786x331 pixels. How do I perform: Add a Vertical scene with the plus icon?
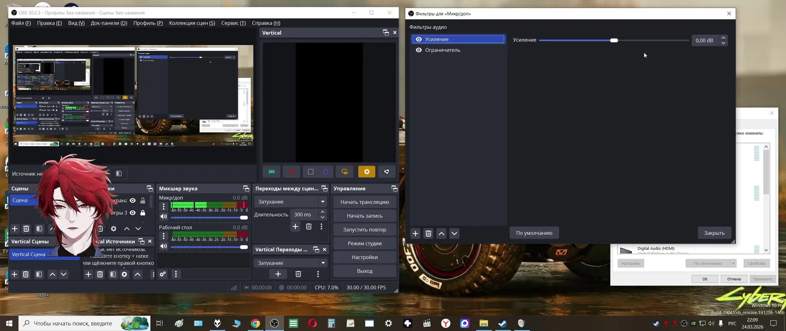point(14,274)
